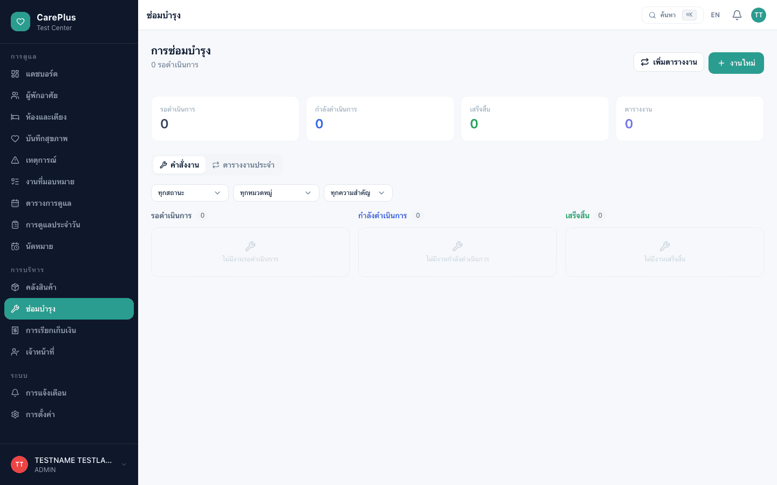The width and height of the screenshot is (777, 485).
Task: Click the TT avatar in top bar
Action: pyautogui.click(x=759, y=15)
